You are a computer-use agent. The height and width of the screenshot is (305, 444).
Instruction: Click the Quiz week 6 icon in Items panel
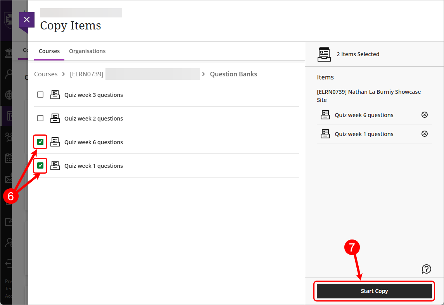click(x=325, y=115)
